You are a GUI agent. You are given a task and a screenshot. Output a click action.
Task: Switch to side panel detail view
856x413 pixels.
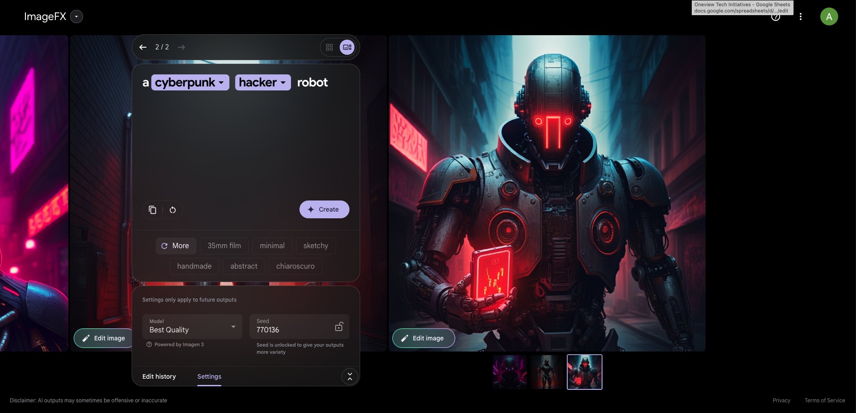click(347, 47)
